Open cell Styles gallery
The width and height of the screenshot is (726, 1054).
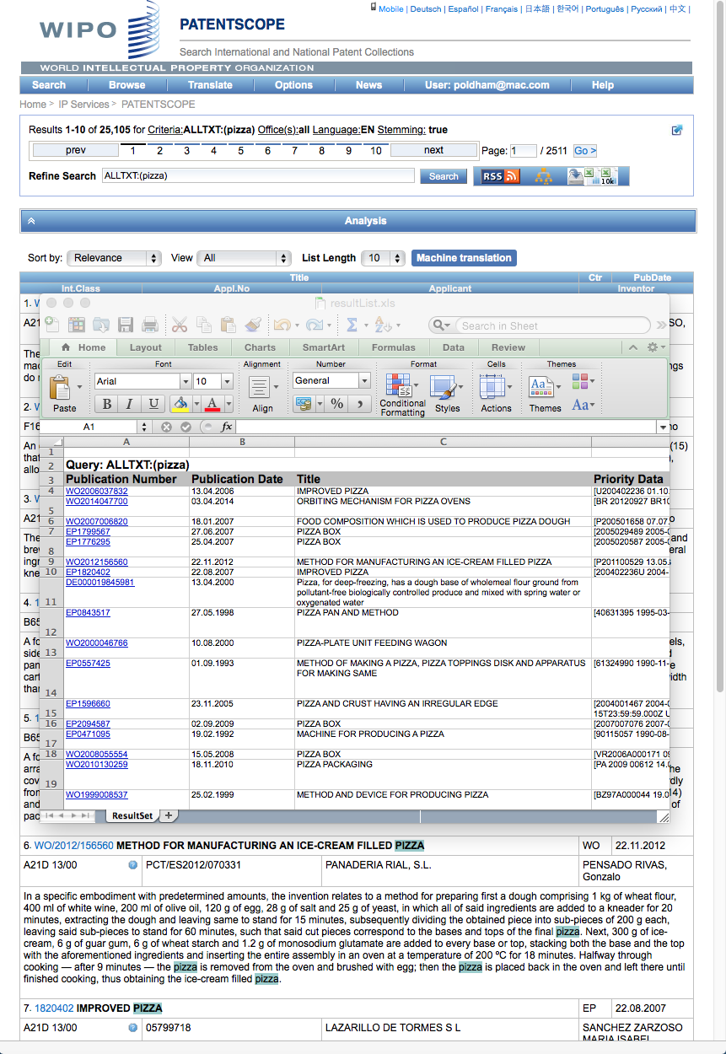447,394
